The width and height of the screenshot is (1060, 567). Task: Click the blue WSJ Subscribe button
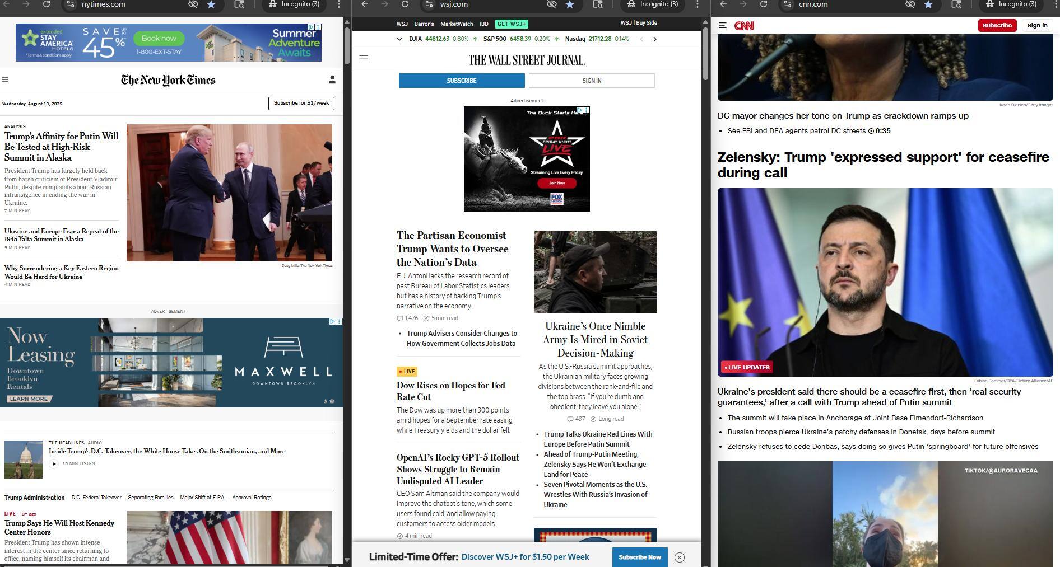tap(461, 81)
